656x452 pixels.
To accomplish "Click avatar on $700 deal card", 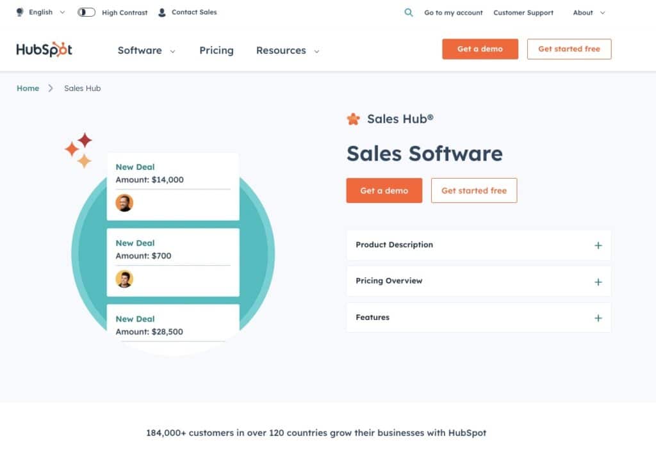I will point(124,279).
